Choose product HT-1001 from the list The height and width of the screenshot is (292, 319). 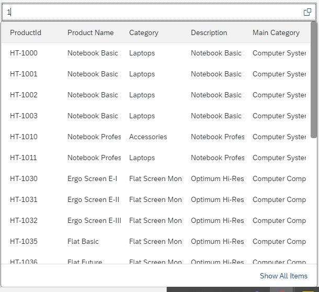(24, 74)
